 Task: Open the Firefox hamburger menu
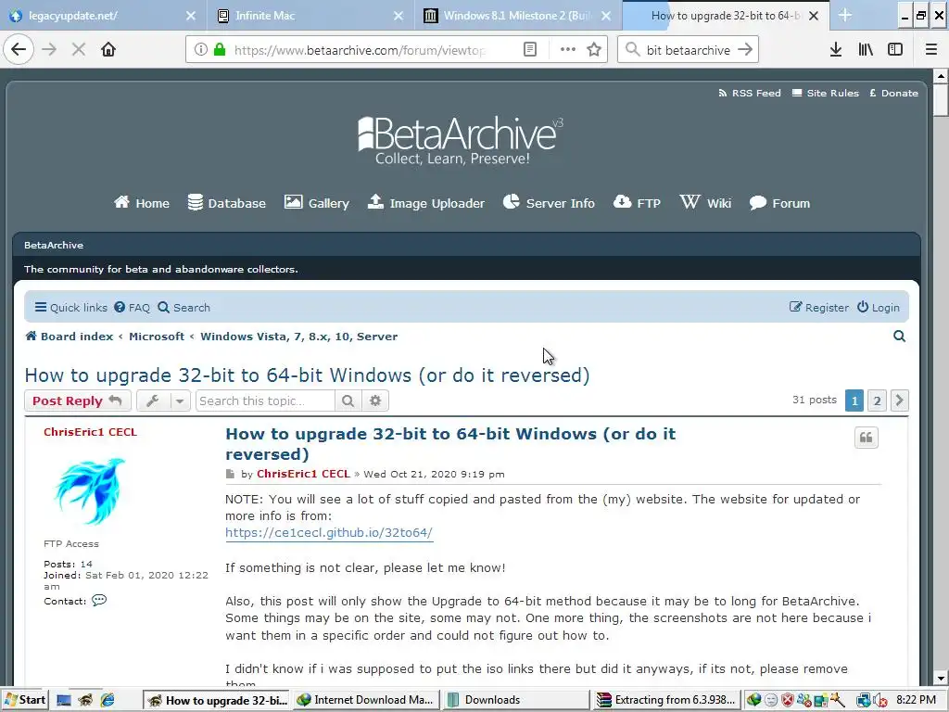coord(931,50)
